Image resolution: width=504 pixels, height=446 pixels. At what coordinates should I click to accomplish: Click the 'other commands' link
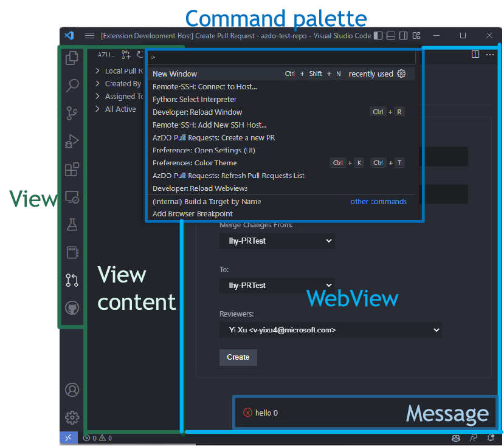378,202
